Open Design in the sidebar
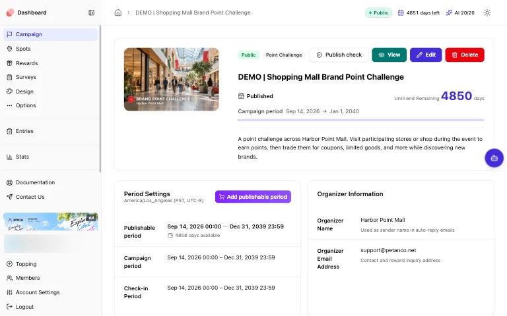 click(x=50, y=92)
